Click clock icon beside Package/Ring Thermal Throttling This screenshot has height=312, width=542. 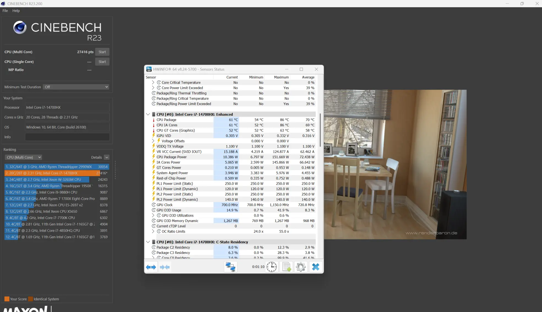pyautogui.click(x=154, y=93)
